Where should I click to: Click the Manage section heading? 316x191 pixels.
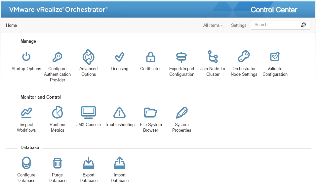click(28, 41)
